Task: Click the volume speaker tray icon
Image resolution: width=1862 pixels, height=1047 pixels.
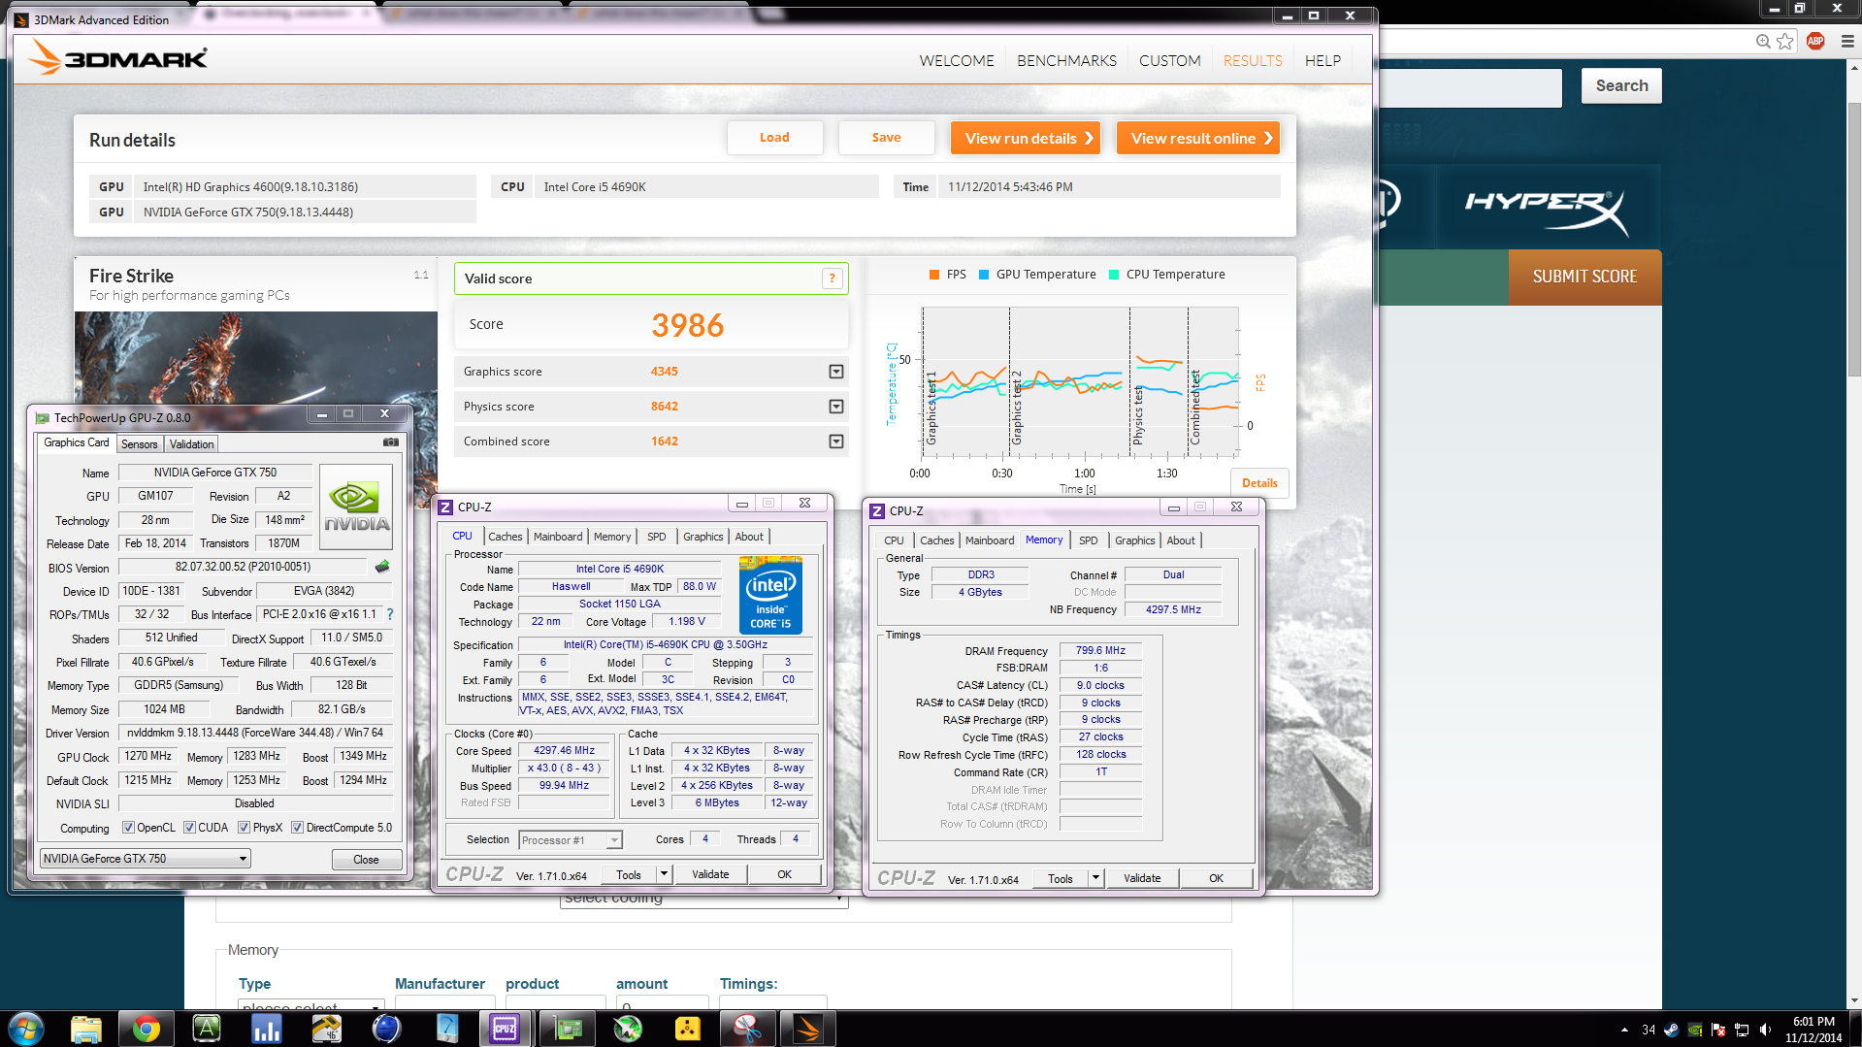Action: (x=1765, y=1030)
